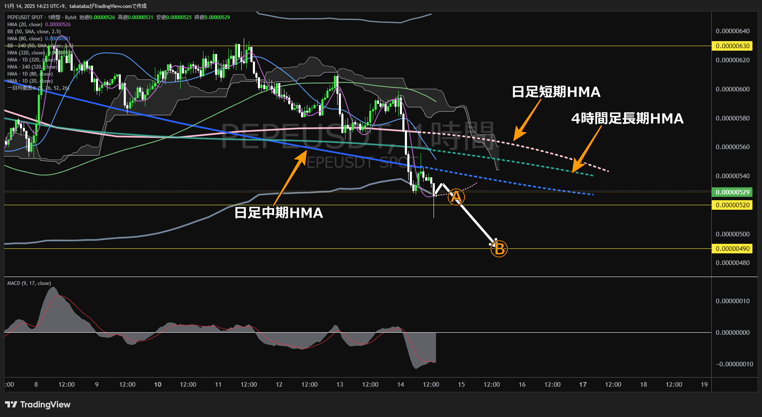Select the HMA · 1D (80, close) legend
The image size is (762, 417).
click(30, 74)
